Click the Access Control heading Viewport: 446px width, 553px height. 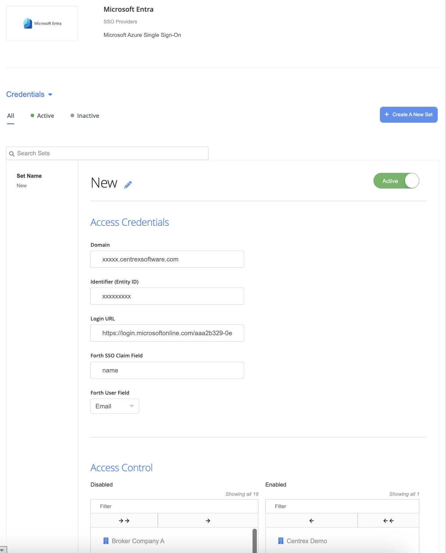coord(121,467)
